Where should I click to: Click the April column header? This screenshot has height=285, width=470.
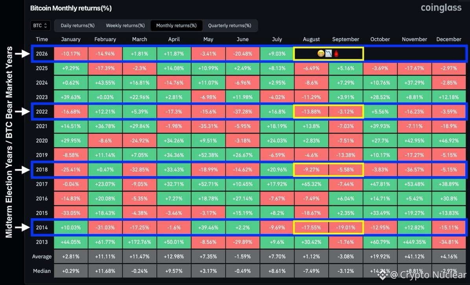click(174, 39)
